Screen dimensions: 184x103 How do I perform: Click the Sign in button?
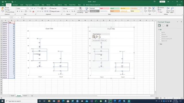162,2
